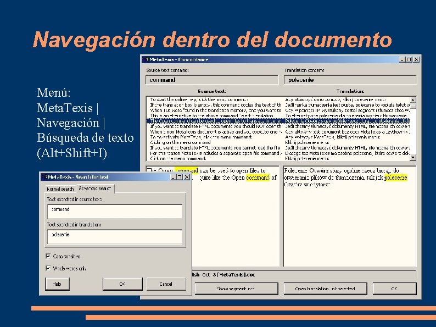The image size is (436, 327).
Task: Minimize the MetaTexis Concordance window
Action: tap(403, 59)
